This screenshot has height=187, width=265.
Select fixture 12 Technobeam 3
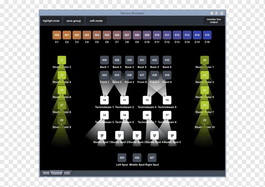pos(105,115)
